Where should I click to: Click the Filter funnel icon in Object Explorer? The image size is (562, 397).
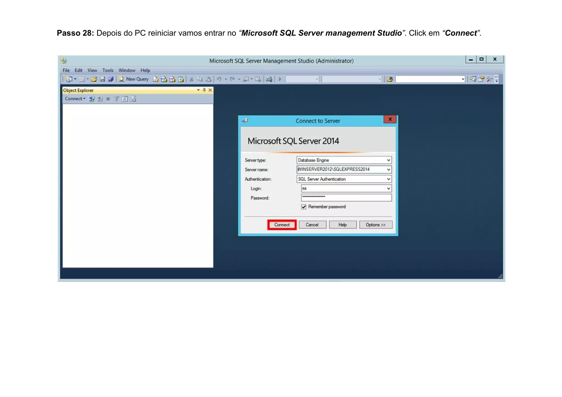pyautogui.click(x=117, y=99)
